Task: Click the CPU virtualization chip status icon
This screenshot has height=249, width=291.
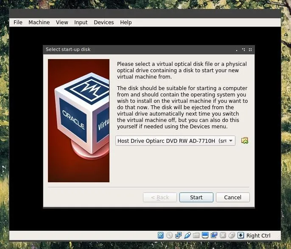Action: pos(223,235)
